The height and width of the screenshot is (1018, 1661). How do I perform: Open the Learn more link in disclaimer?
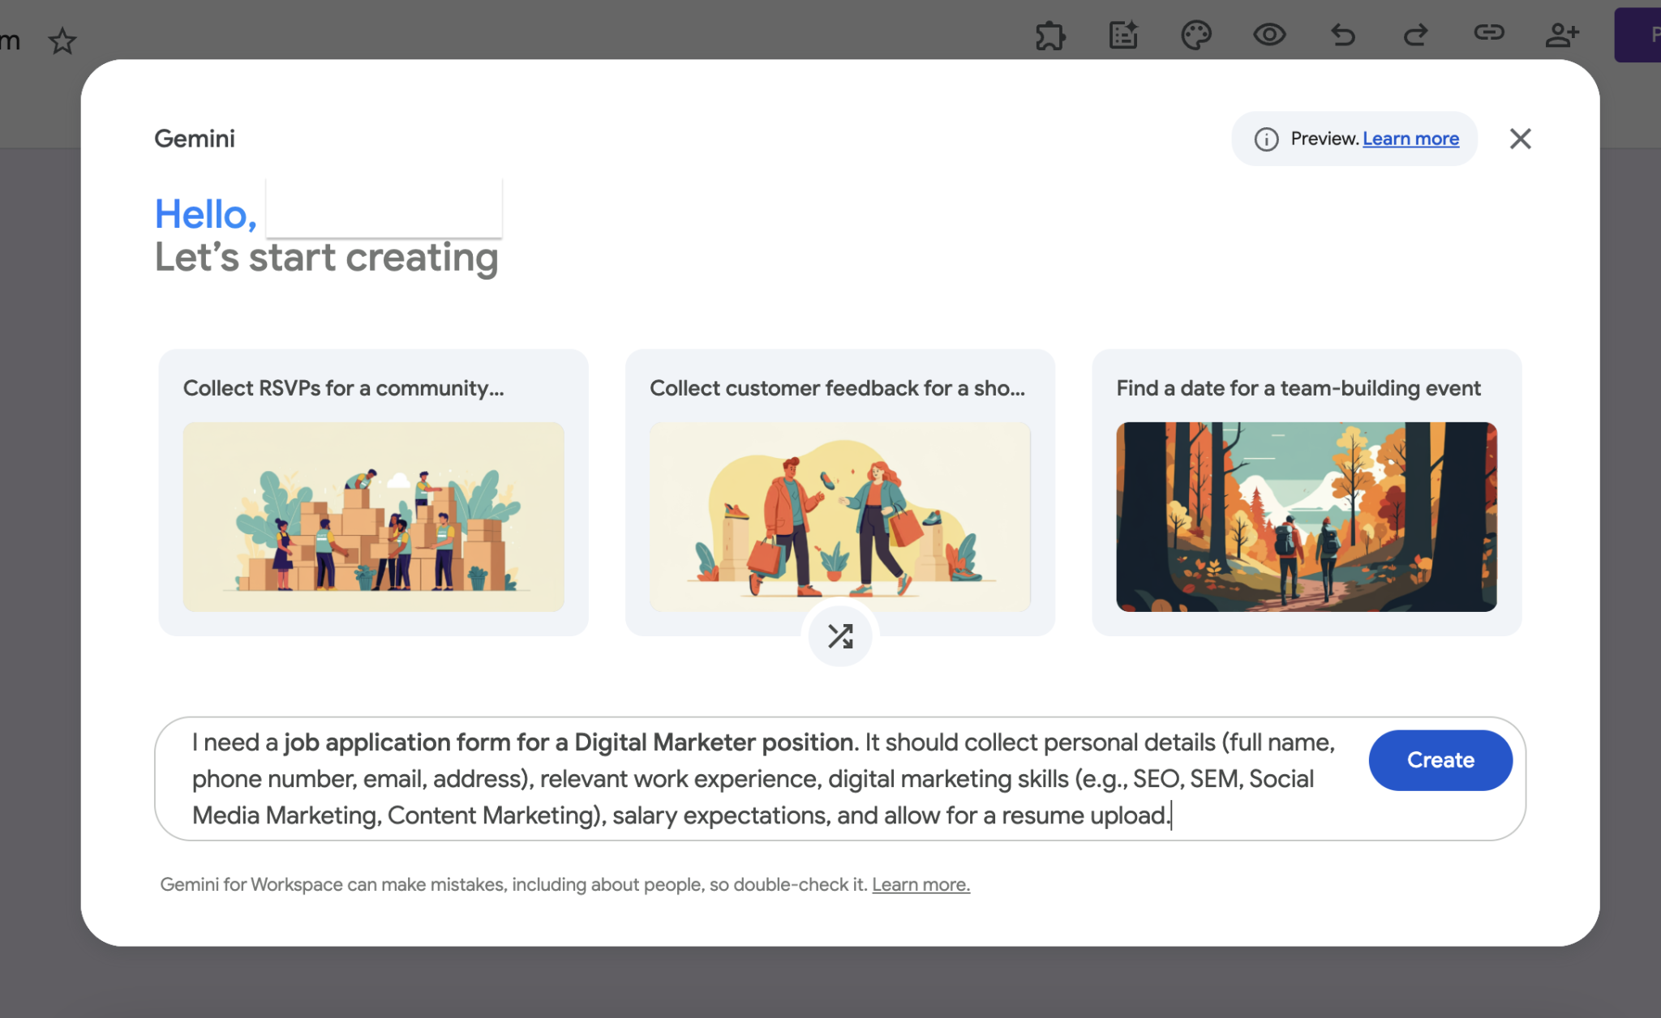point(921,884)
